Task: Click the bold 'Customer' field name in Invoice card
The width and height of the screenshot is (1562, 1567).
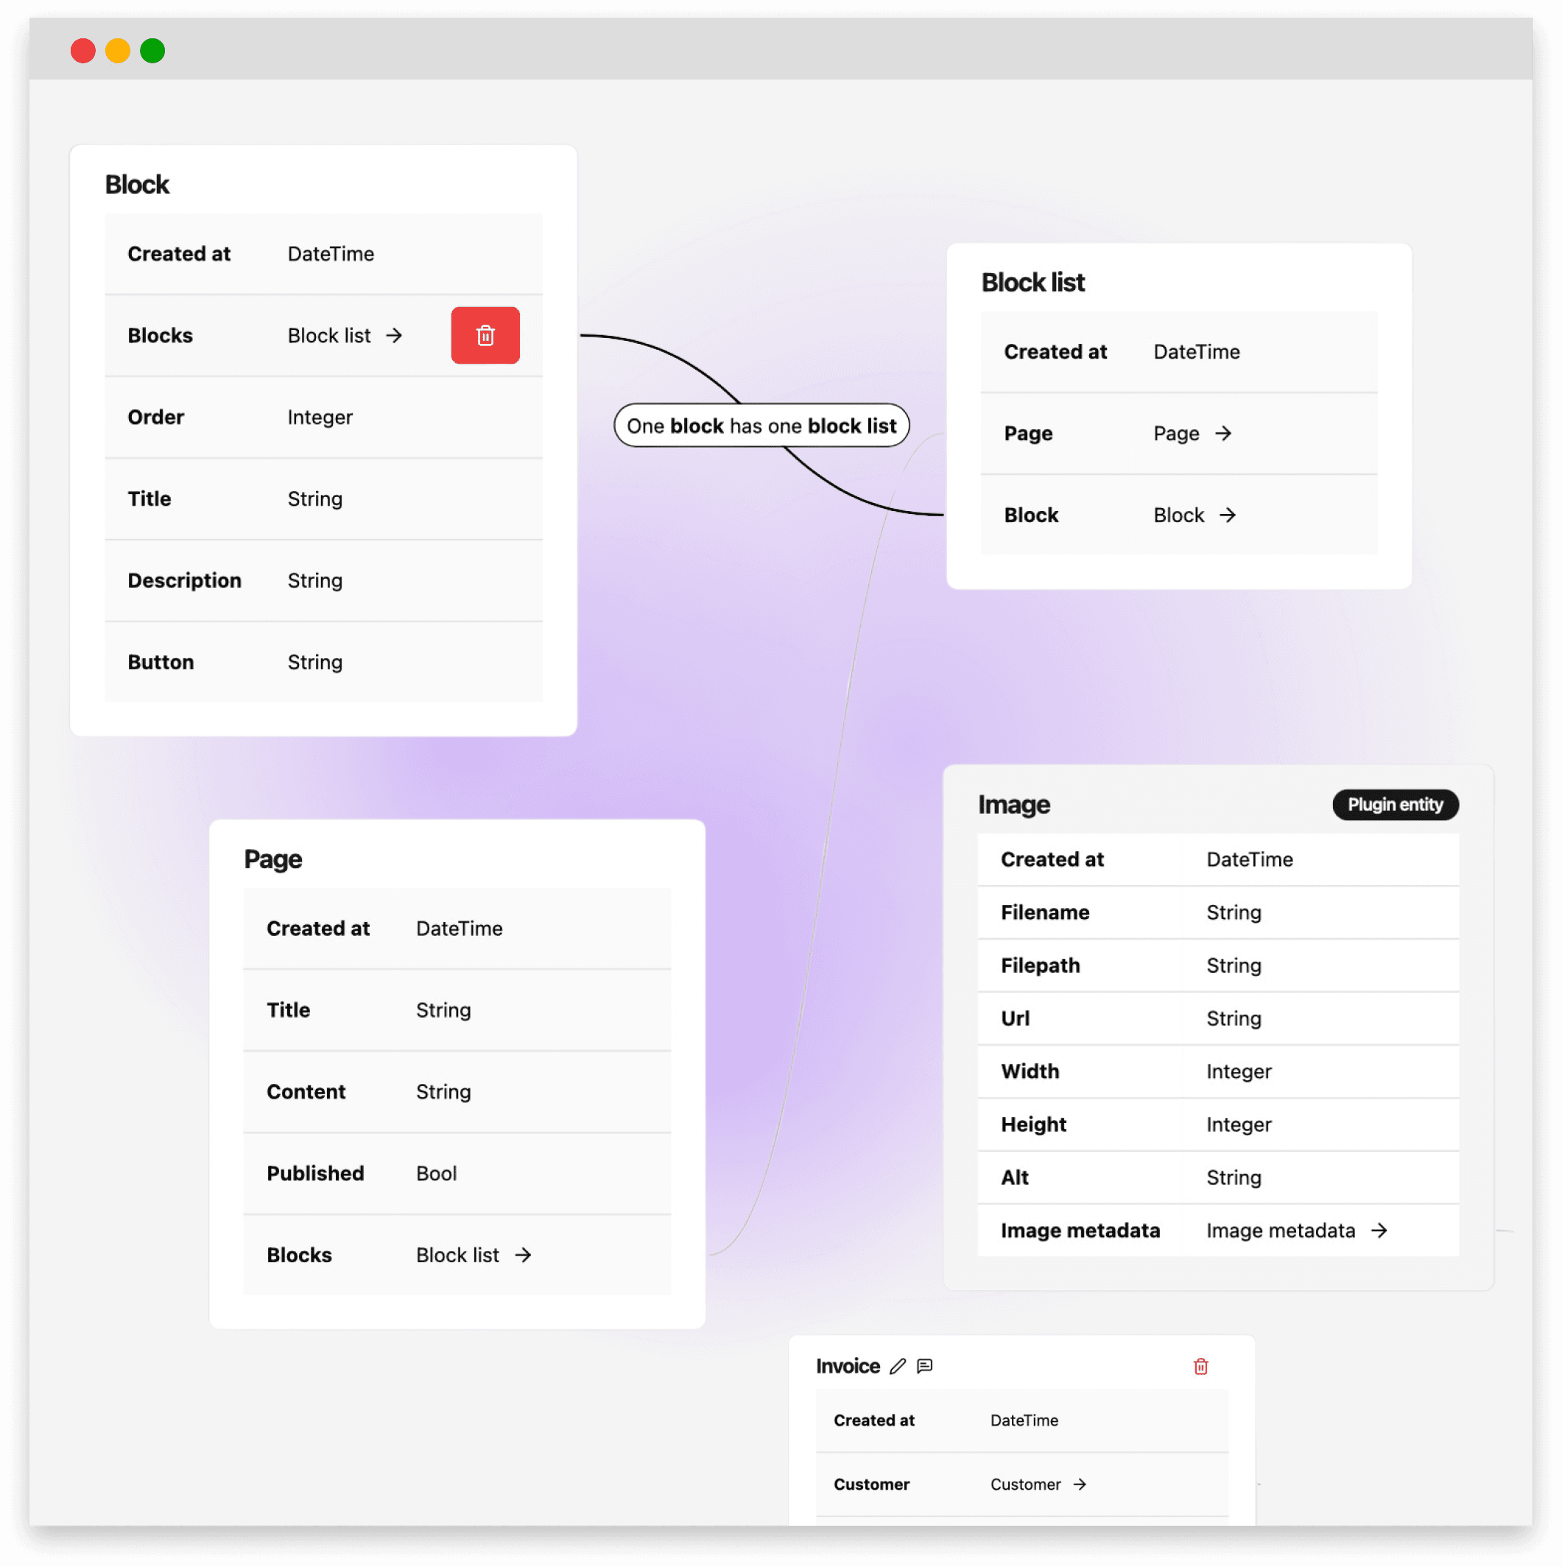Action: (x=871, y=1485)
